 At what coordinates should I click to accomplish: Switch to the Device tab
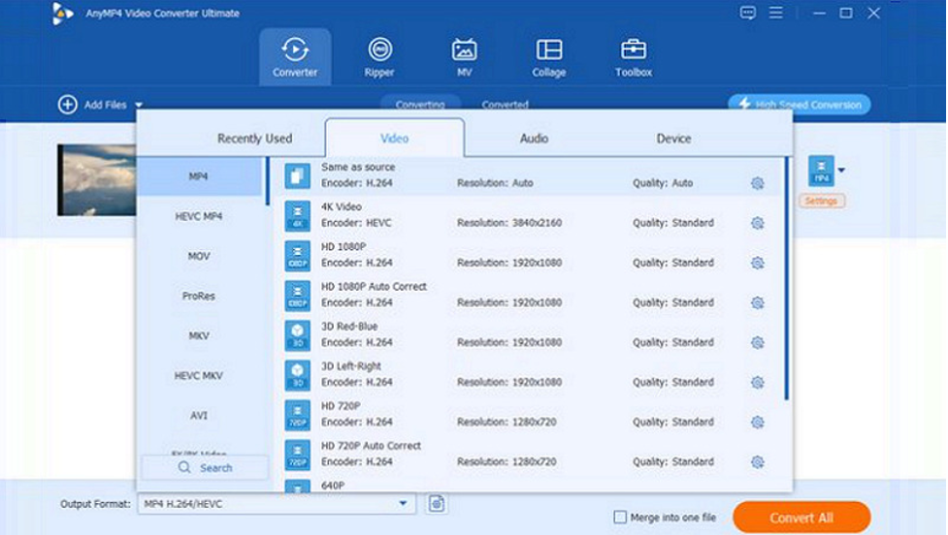673,139
